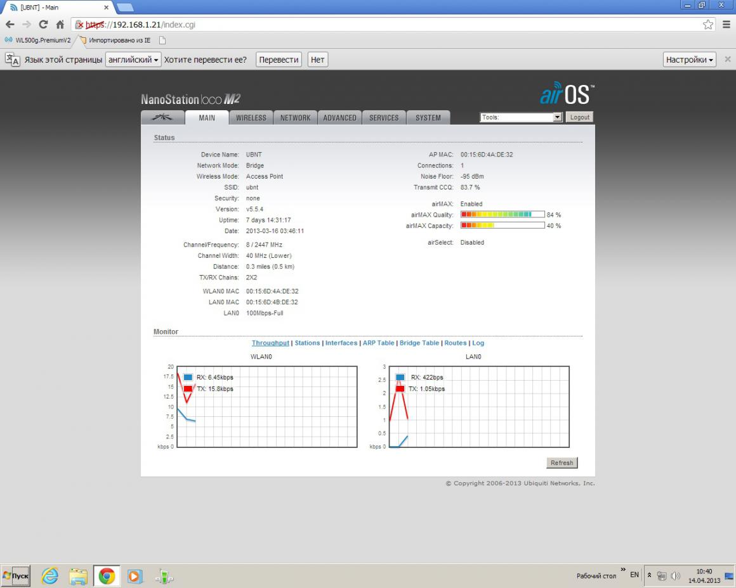This screenshot has width=736, height=588.
Task: Dismiss the translate bar with the X
Action: coord(728,59)
